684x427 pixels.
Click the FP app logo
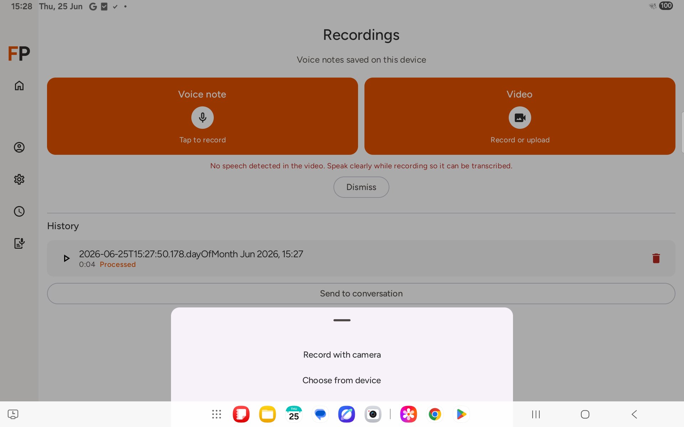(19, 54)
